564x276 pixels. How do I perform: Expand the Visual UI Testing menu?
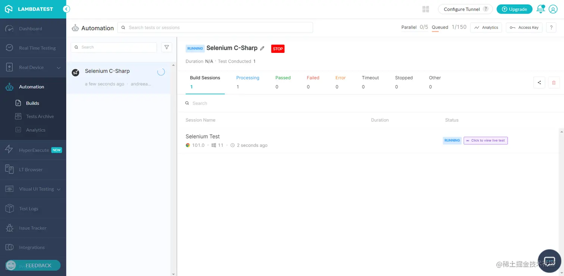coord(37,189)
